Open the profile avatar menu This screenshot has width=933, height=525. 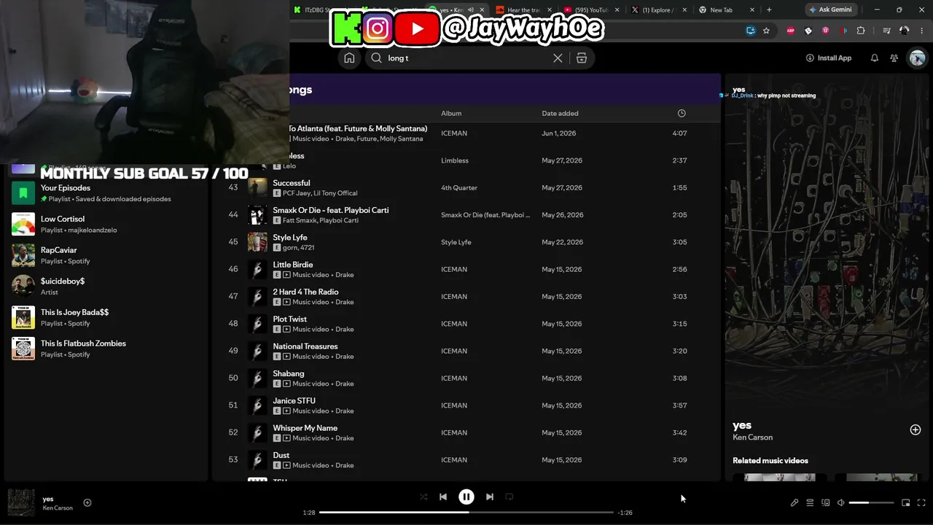[917, 58]
